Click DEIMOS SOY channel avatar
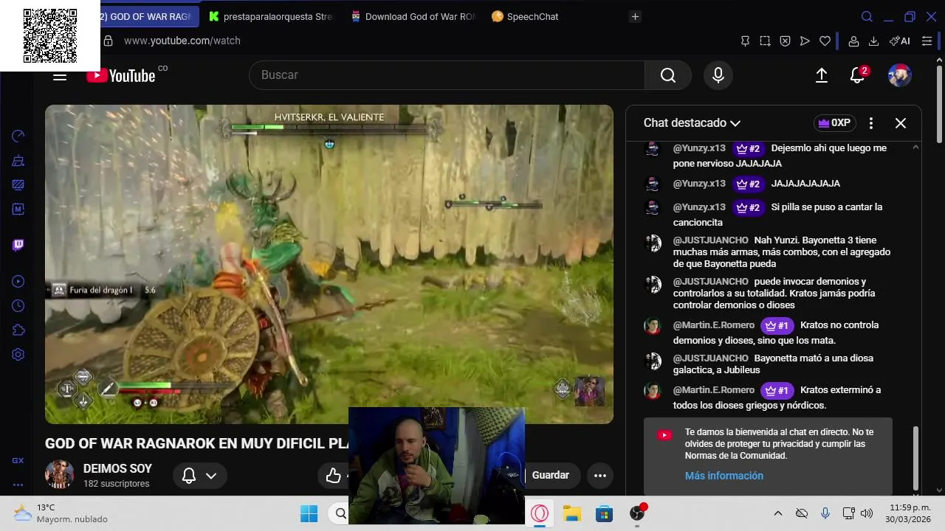 (59, 475)
